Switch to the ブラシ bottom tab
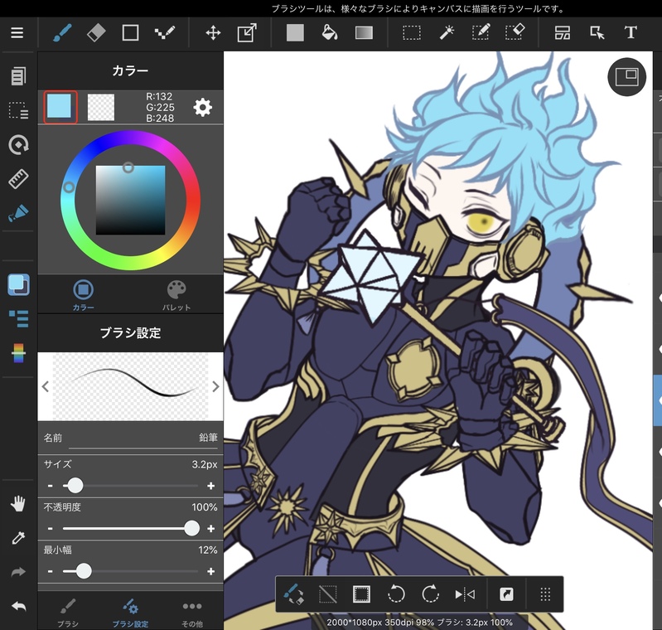662x630 pixels. coord(68,612)
